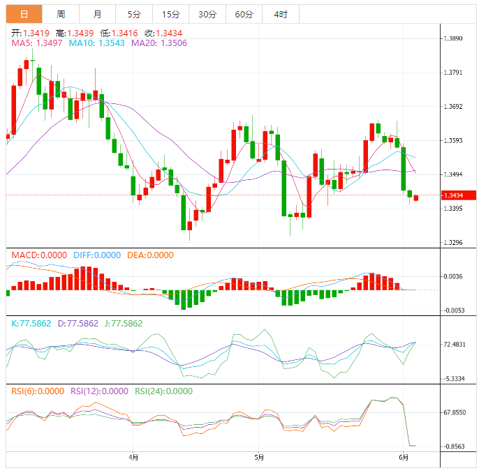Click the MACD indicator label

coord(39,255)
